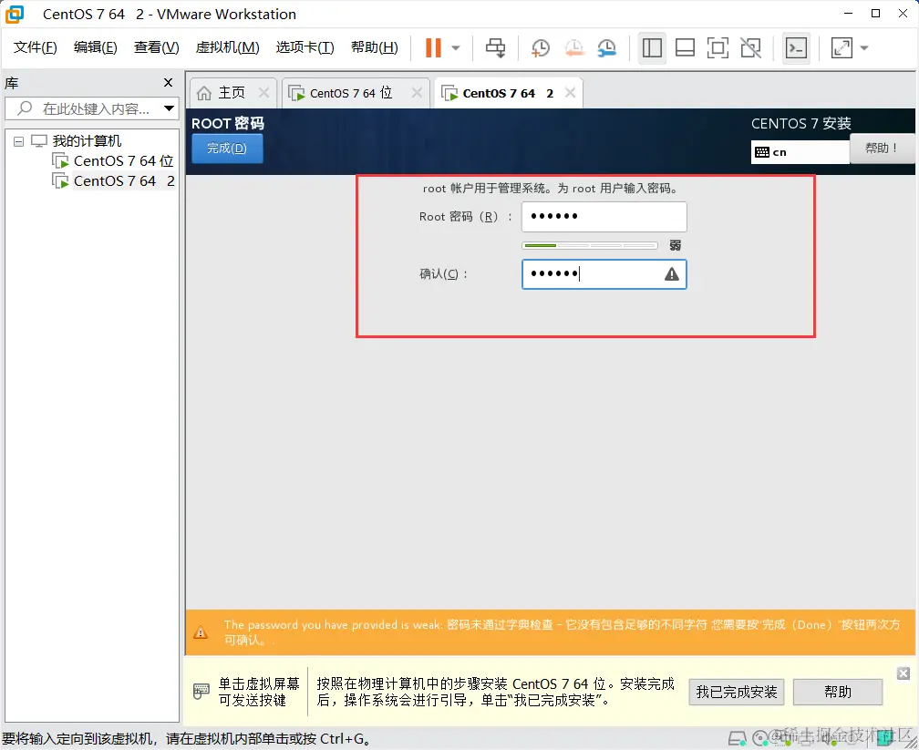Screen dimensions: 919x750
Task: Expand the pause button dropdown arrow
Action: [x=455, y=48]
